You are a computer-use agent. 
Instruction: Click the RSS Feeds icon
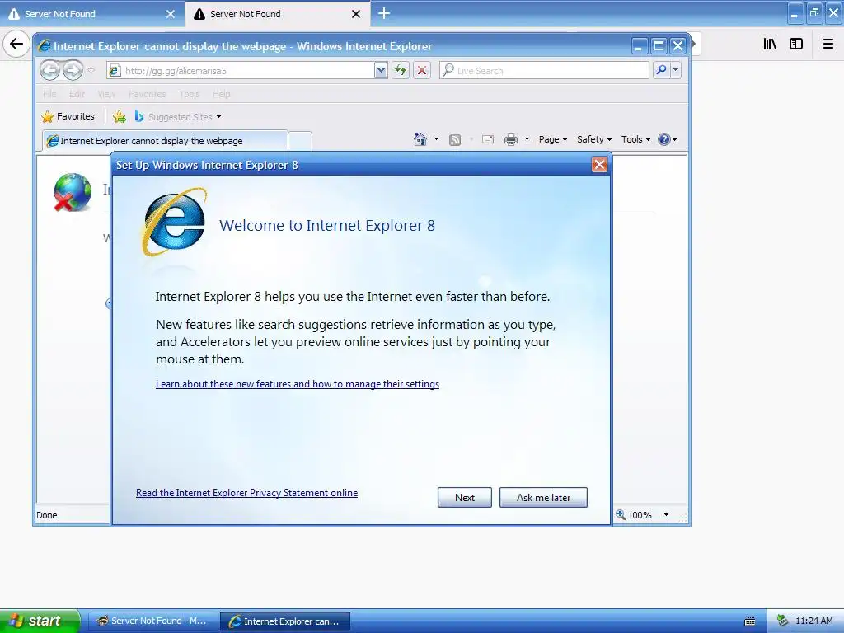(455, 140)
